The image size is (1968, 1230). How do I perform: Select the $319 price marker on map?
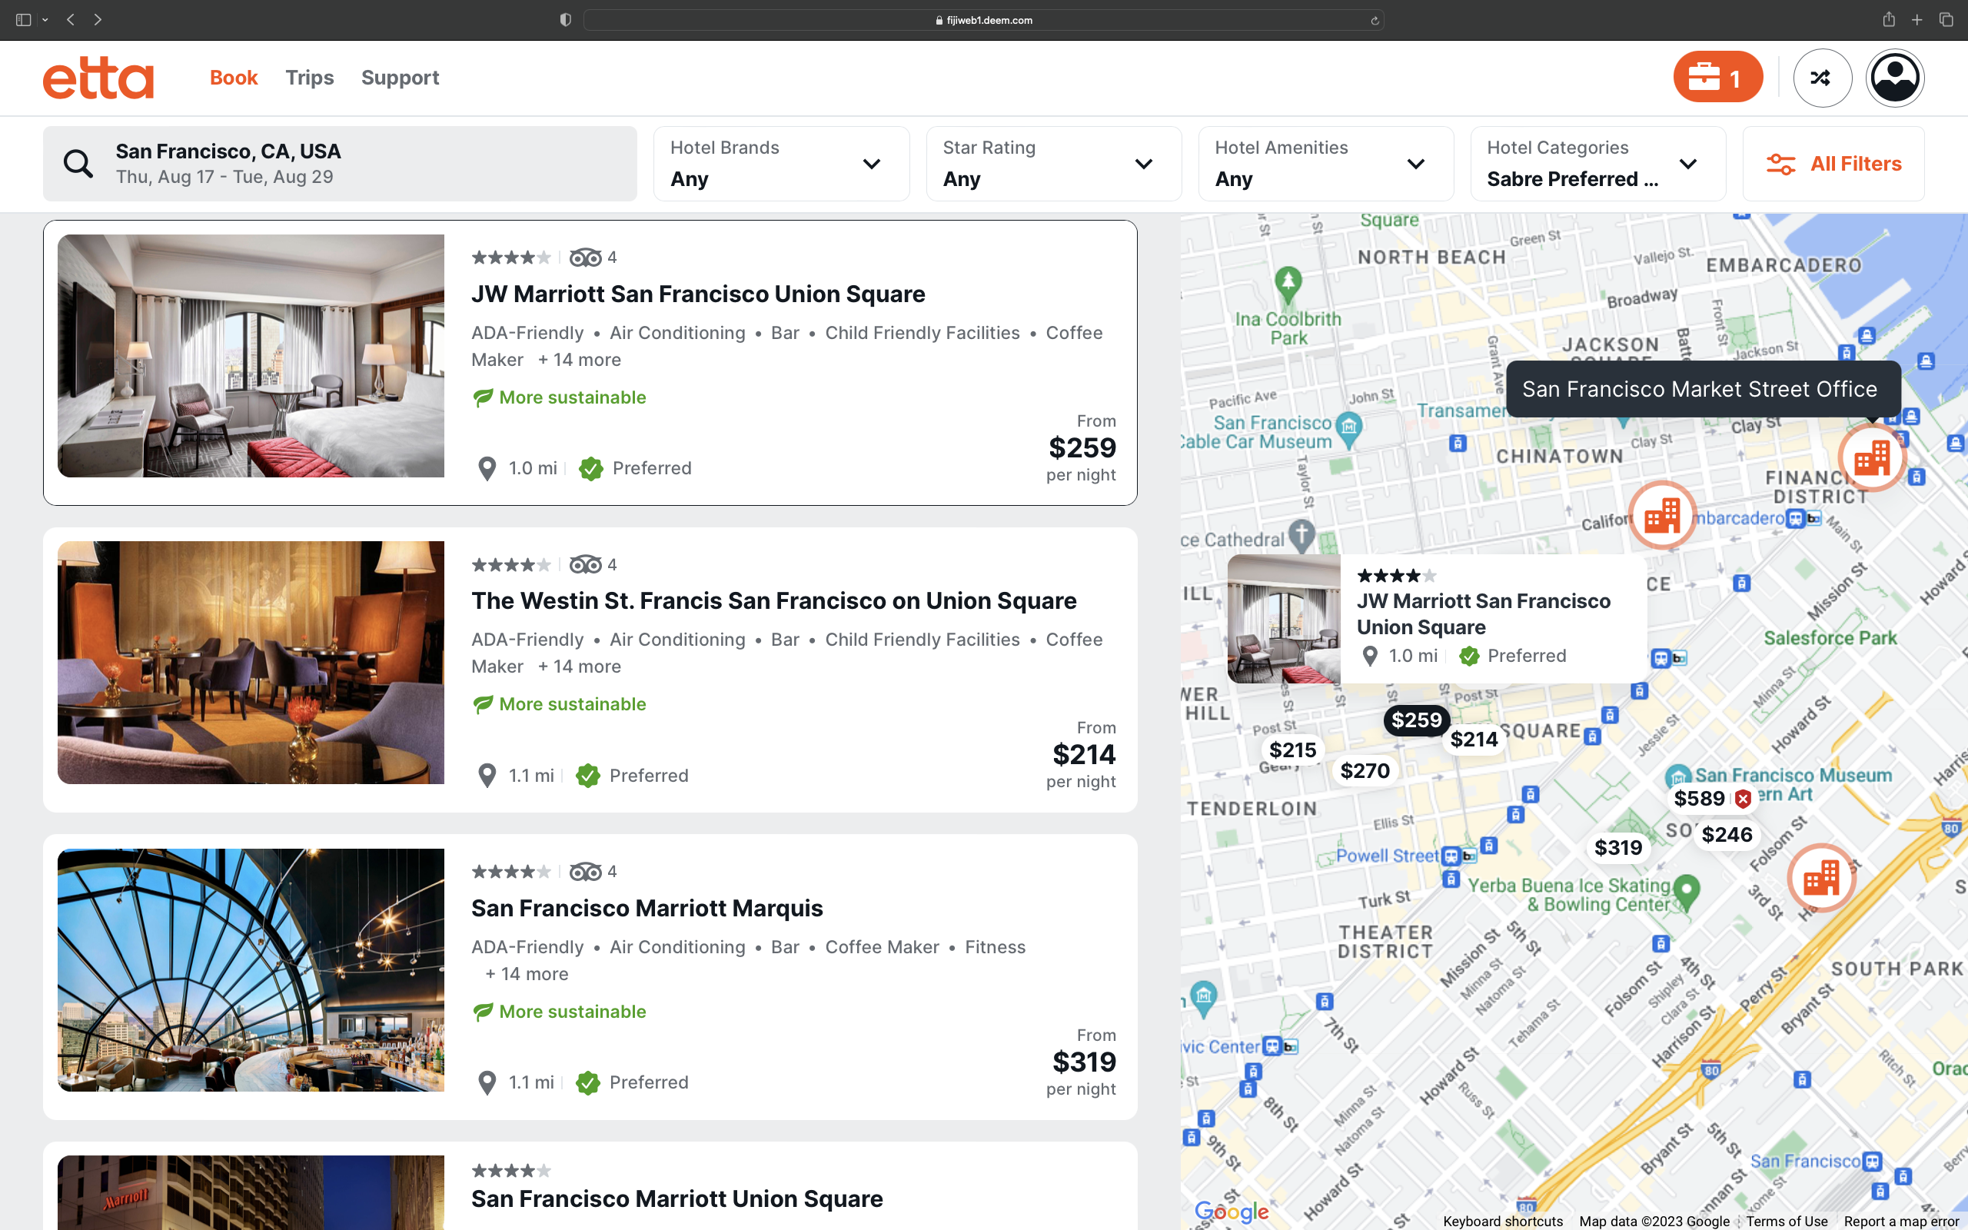pos(1617,848)
